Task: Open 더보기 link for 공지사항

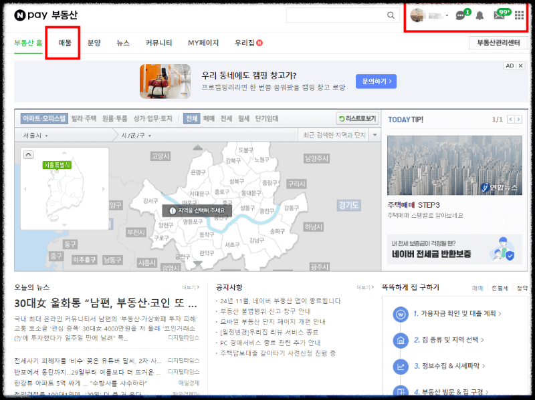Action: [365, 288]
